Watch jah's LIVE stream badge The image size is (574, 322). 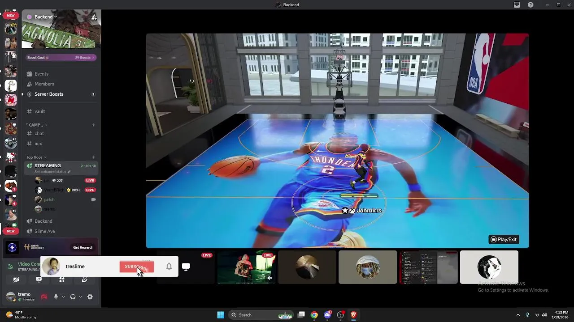coord(90,181)
